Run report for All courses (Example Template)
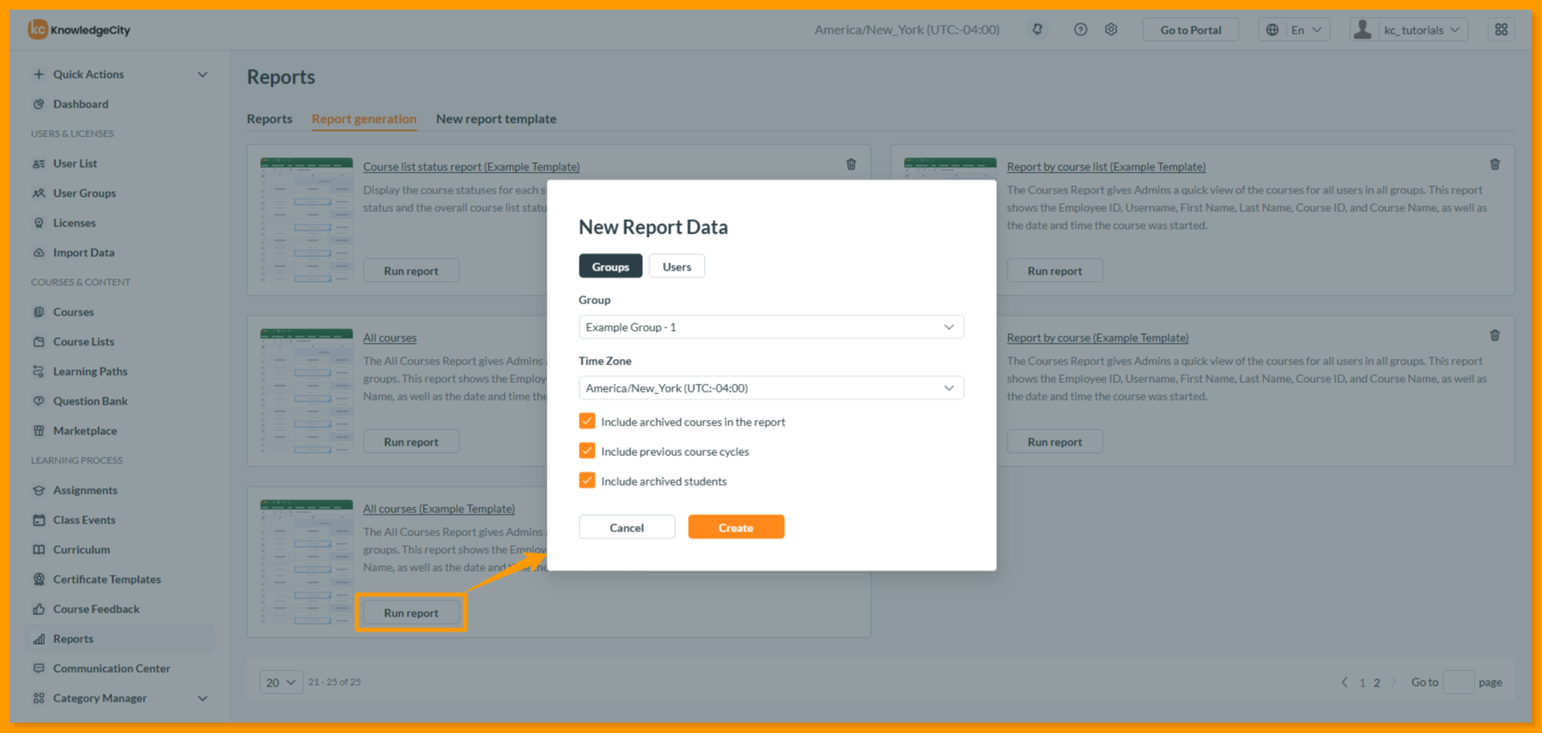Viewport: 1542px width, 733px height. (411, 613)
